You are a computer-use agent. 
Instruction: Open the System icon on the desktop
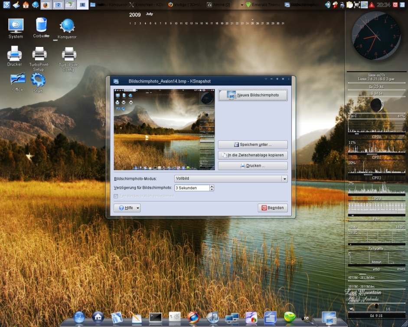[16, 26]
